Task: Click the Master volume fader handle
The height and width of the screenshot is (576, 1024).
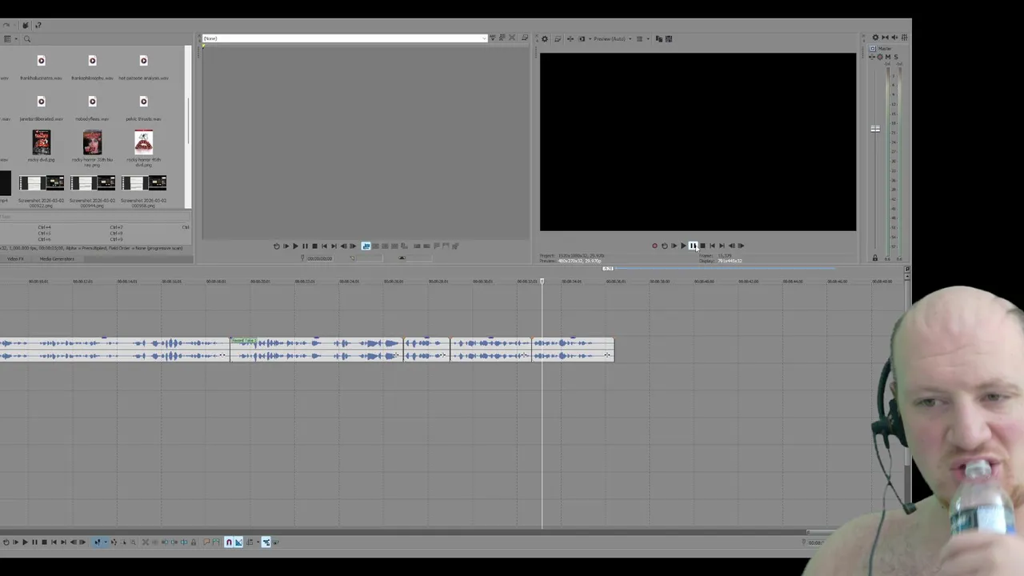Action: [875, 129]
